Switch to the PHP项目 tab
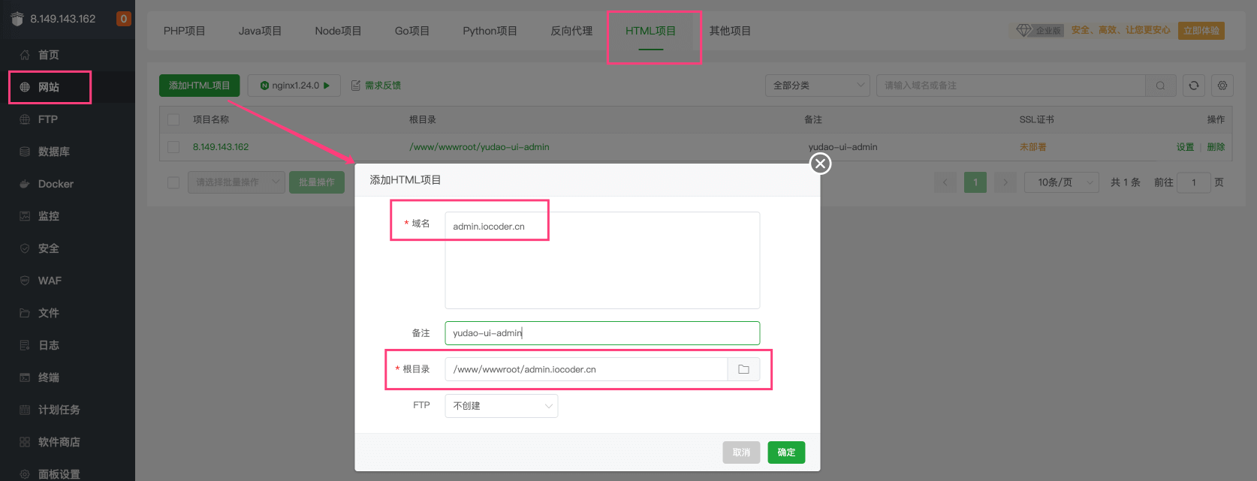This screenshot has height=481, width=1257. [x=184, y=31]
